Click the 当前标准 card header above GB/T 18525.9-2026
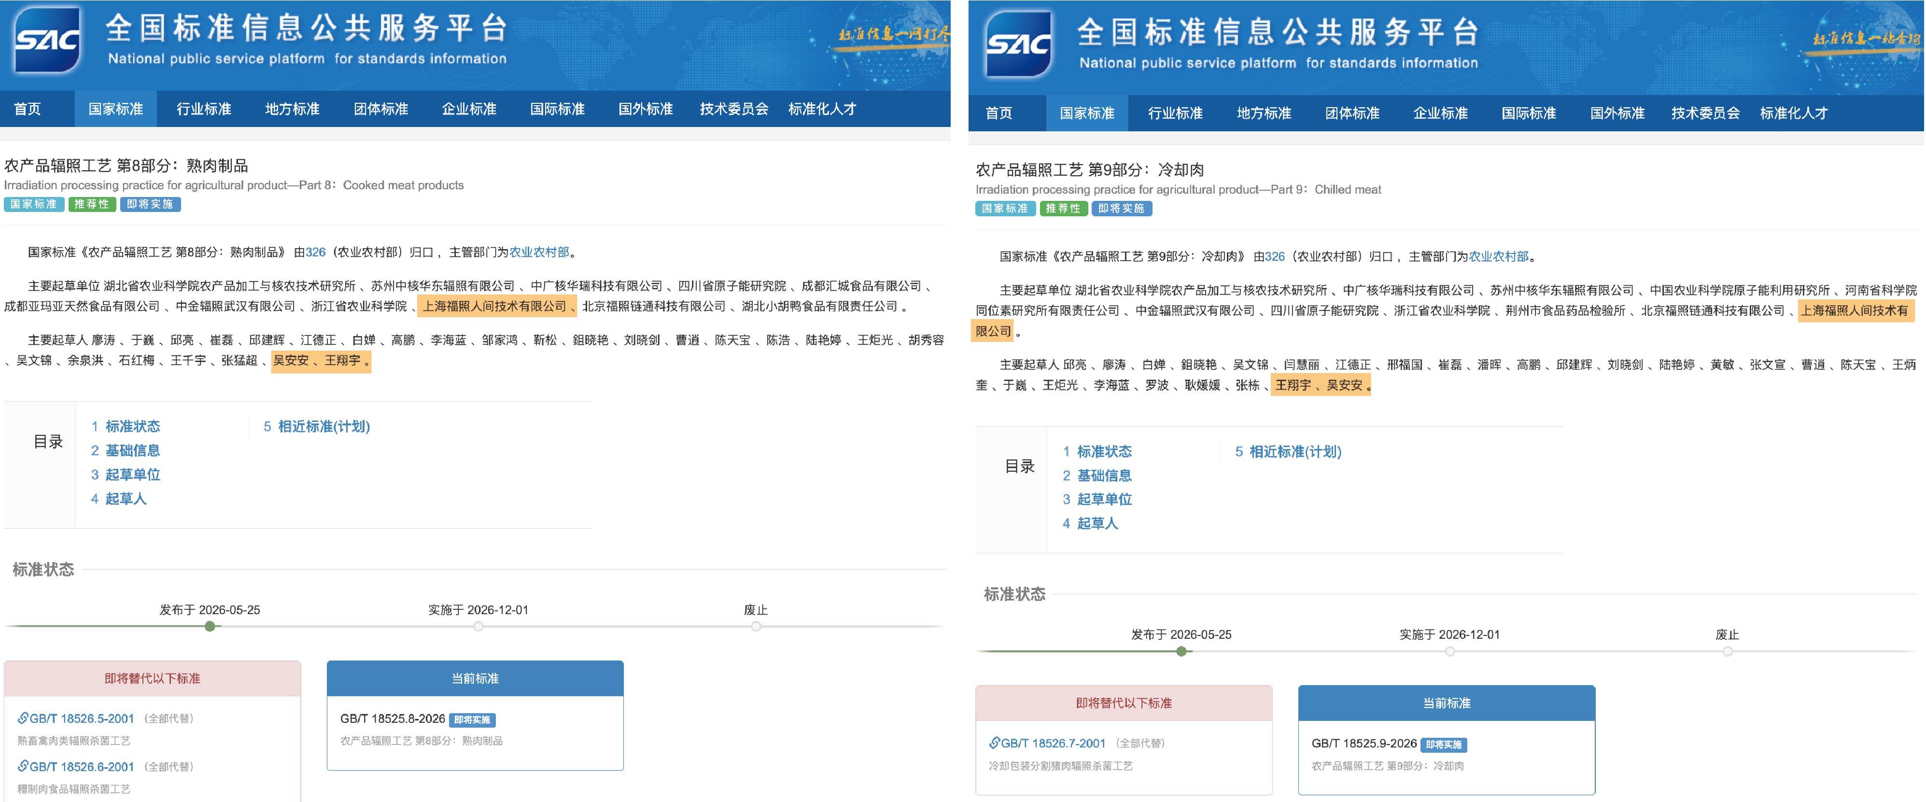This screenshot has height=802, width=1926. pos(1447,704)
